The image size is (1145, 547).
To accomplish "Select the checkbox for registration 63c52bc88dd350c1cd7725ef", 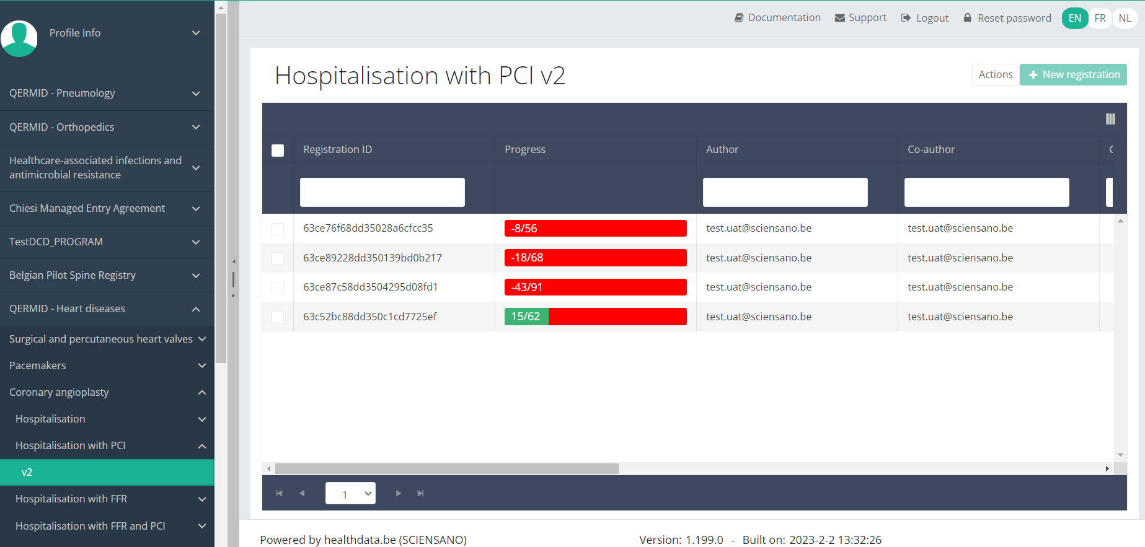I will [278, 317].
